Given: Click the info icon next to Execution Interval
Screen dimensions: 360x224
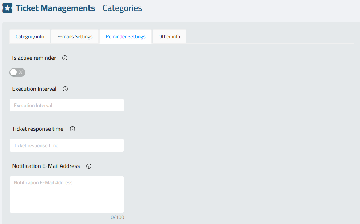Looking at the screenshot, I should point(65,89).
